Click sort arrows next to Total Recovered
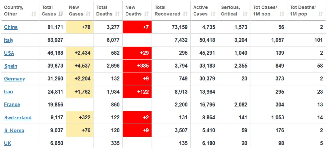 (185, 14)
